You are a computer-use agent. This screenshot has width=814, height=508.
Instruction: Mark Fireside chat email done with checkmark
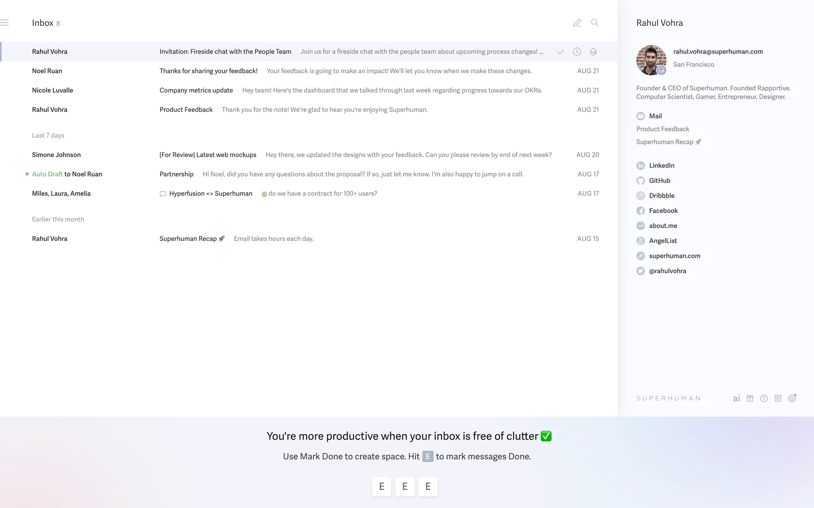click(560, 52)
